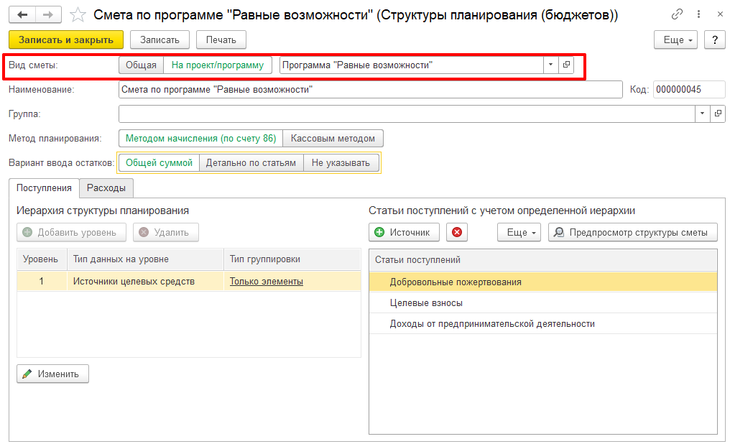Screen dimensions: 730x444
Task: Switch to the Расходы tab
Action: 106,188
